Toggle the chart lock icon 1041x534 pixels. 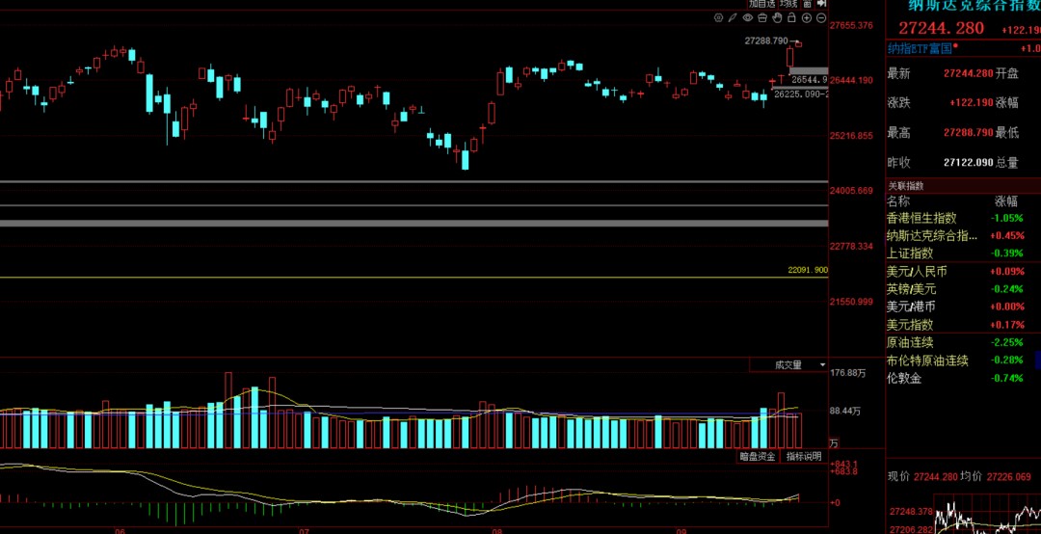tap(791, 18)
